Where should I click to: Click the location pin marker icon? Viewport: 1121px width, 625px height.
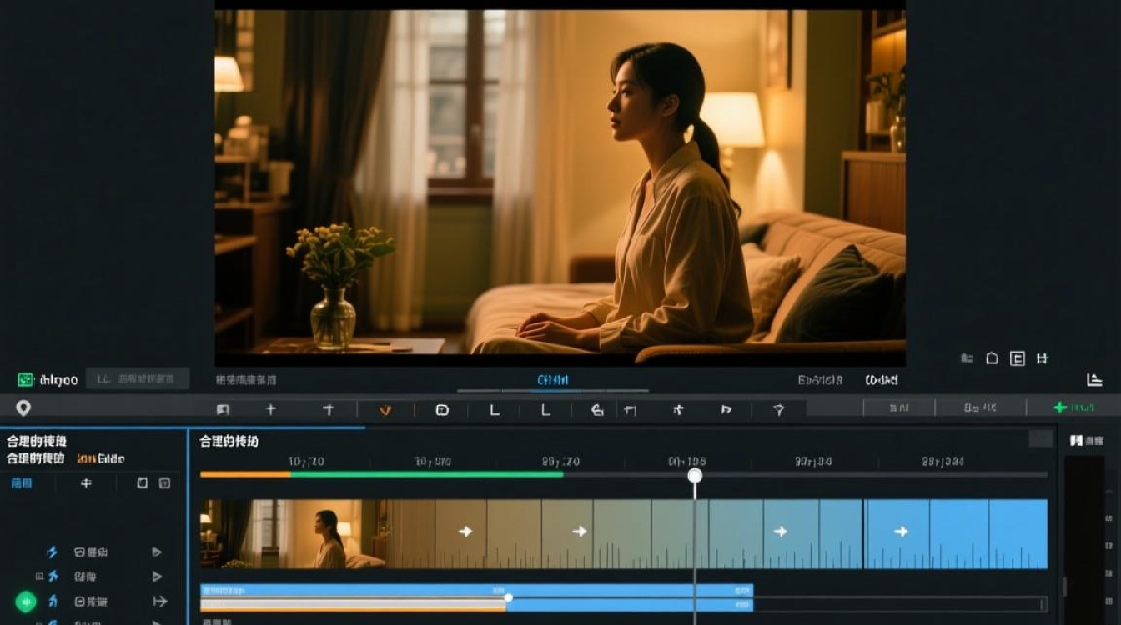[x=23, y=407]
